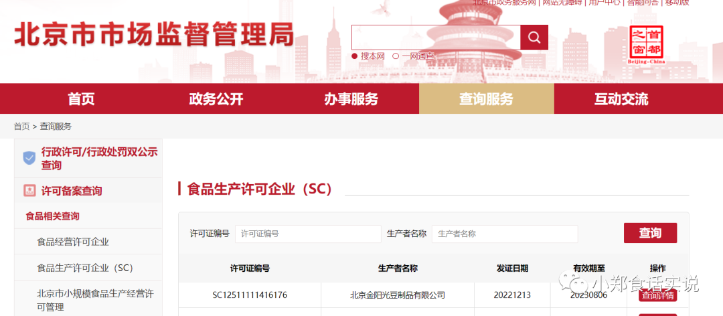
Task: Click 查询详情 for 北京金阳光豆制品有限公司
Action: click(x=657, y=295)
